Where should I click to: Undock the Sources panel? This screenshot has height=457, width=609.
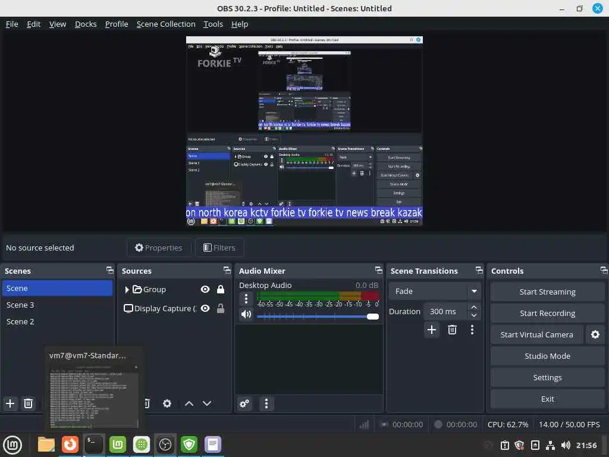click(227, 270)
